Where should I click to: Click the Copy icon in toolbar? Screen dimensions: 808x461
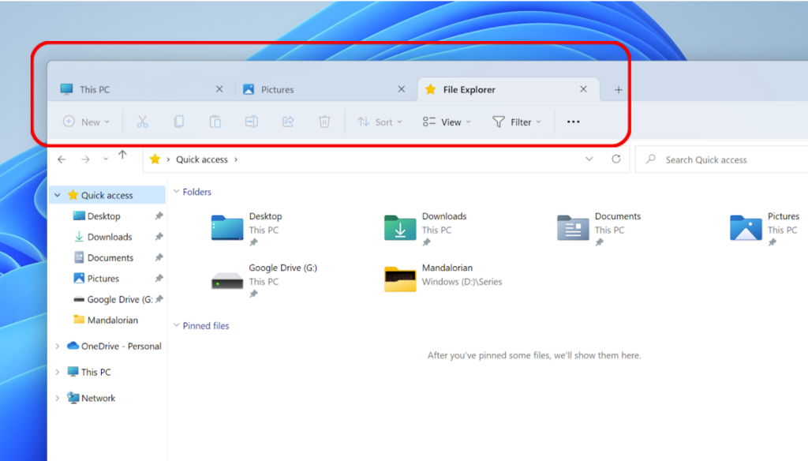tap(179, 122)
